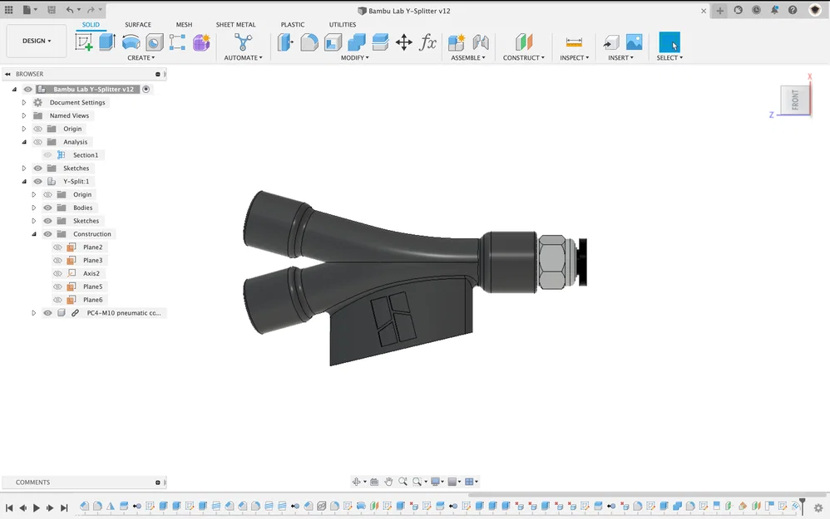Open the SELECT menu

point(669,57)
